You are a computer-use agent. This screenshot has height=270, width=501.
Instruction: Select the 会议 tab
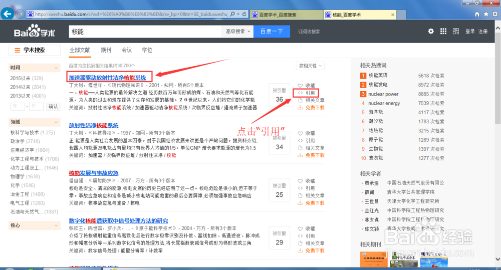pos(127,50)
